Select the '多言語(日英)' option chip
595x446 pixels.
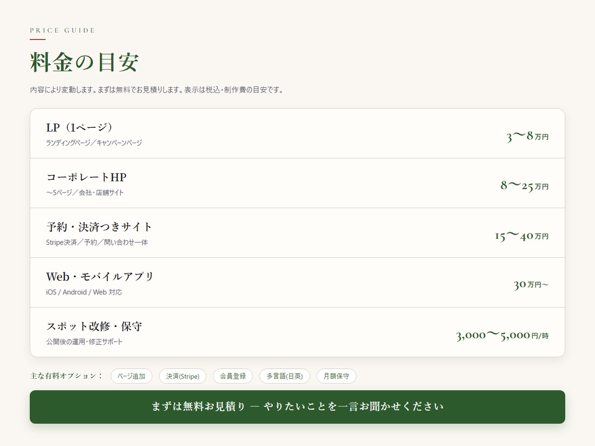coord(285,376)
